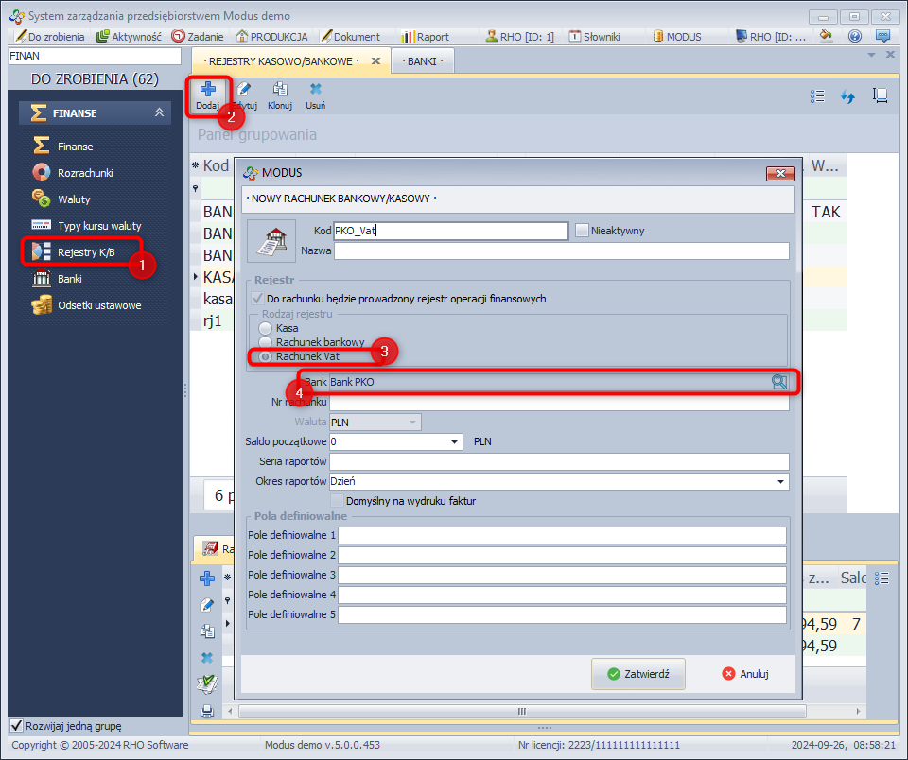Screen dimensions: 908x760
Task: Select Rachunek bankowy radio option
Action: 266,342
